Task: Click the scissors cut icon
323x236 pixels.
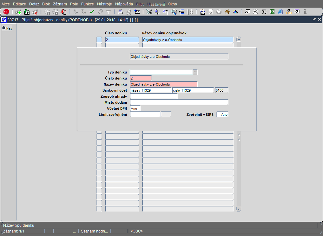Action: 149,12
